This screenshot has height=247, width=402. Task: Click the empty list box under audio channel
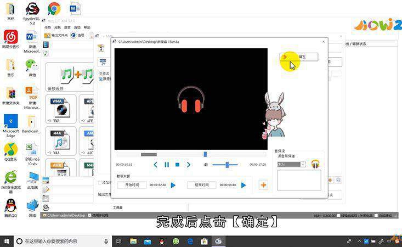tap(299, 180)
